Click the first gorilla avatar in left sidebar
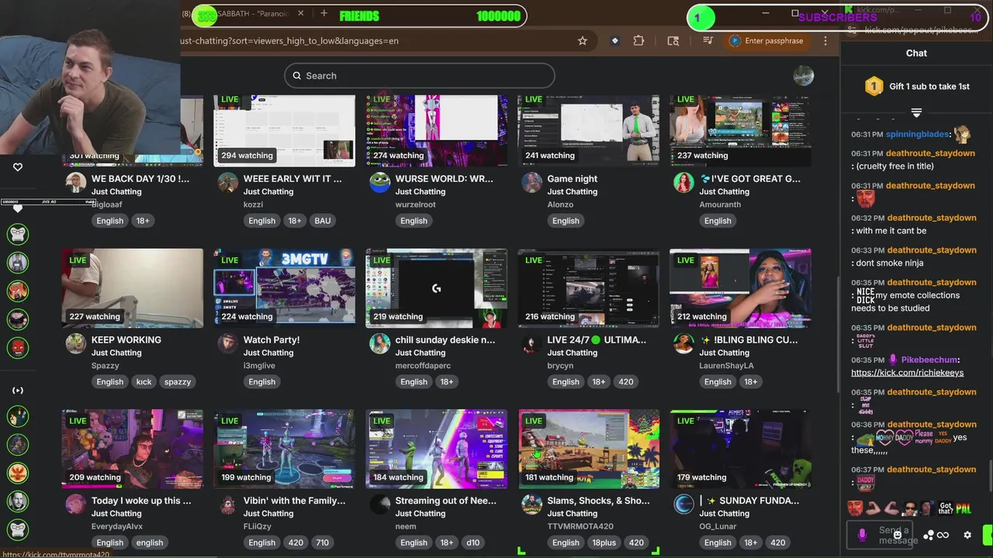This screenshot has height=558, width=993. click(18, 234)
